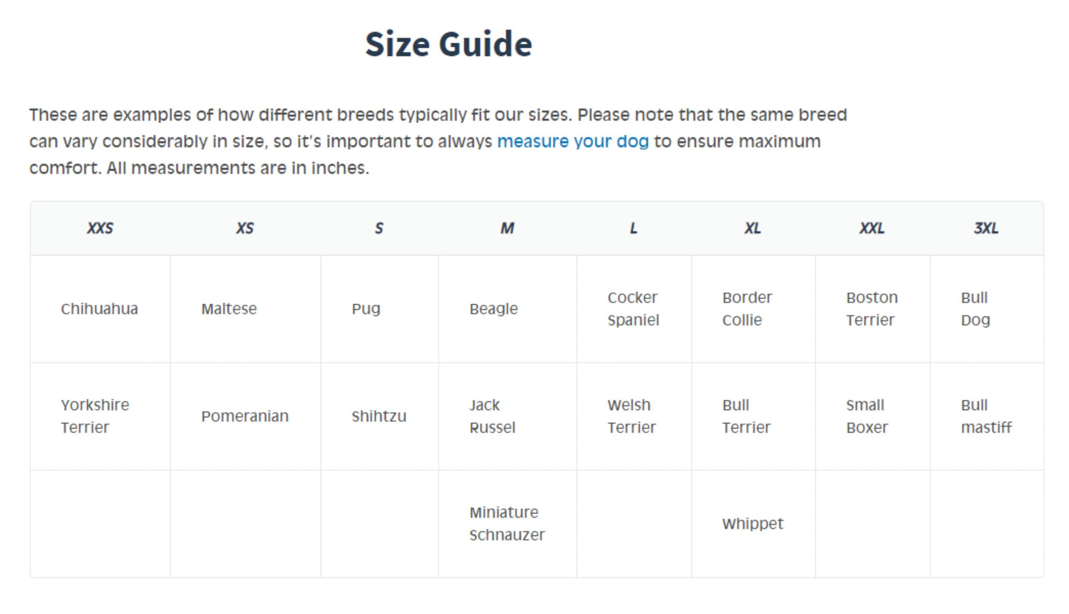Select the XL size header
Viewport: 1069px width, 614px height.
coord(753,228)
